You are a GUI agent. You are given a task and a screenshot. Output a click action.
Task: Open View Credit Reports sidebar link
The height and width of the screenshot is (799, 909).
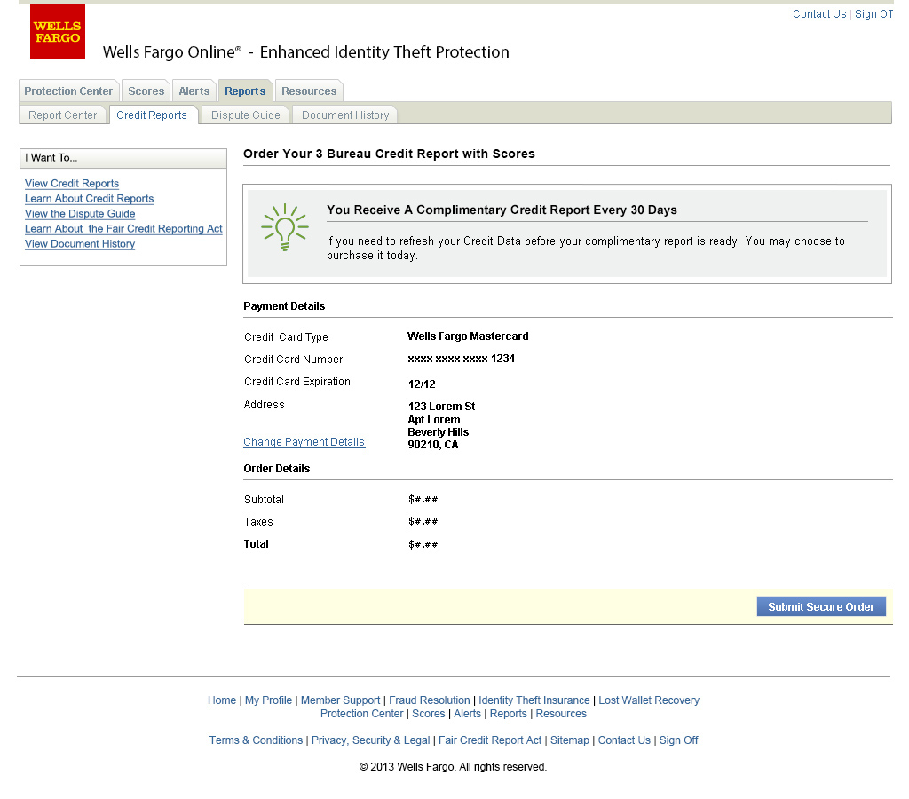(72, 183)
